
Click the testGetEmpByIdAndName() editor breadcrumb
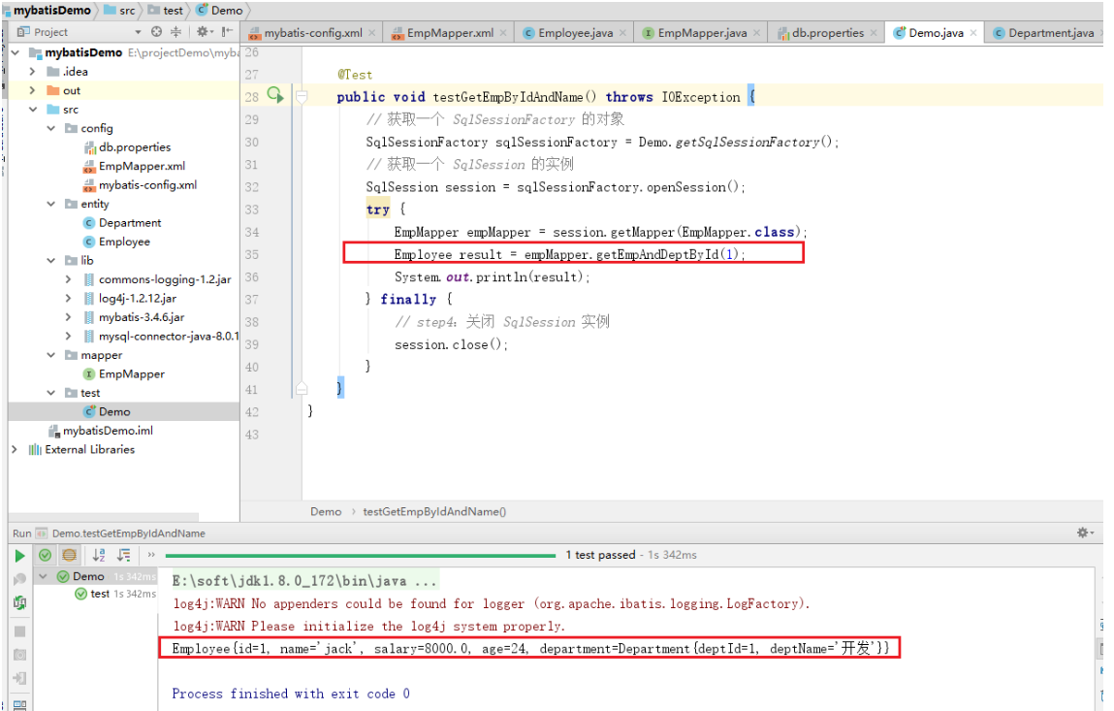434,512
